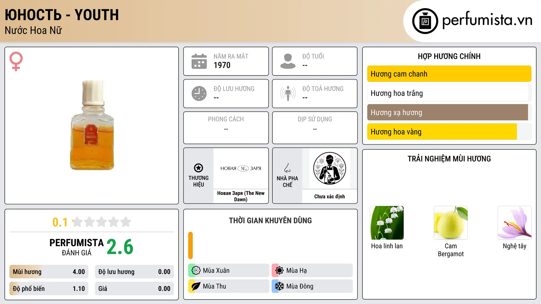Select the Mùa Đông season label
This screenshot has width=541, height=304.
click(300, 286)
